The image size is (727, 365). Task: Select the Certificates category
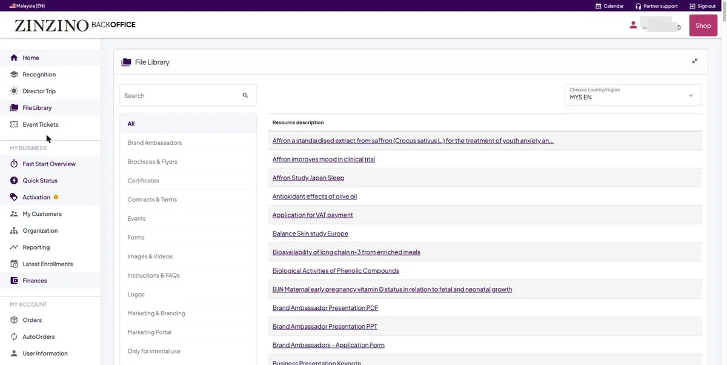[x=188, y=181]
